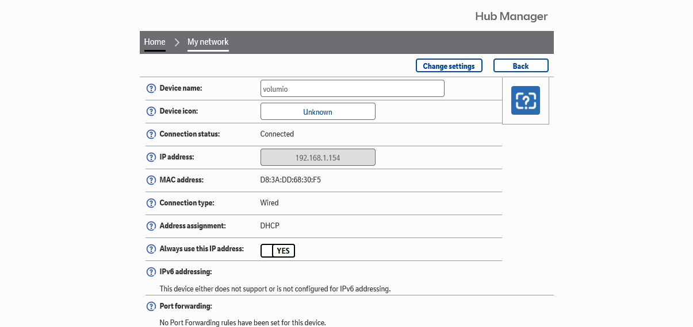Toggle Always use this IP address switch

278,251
